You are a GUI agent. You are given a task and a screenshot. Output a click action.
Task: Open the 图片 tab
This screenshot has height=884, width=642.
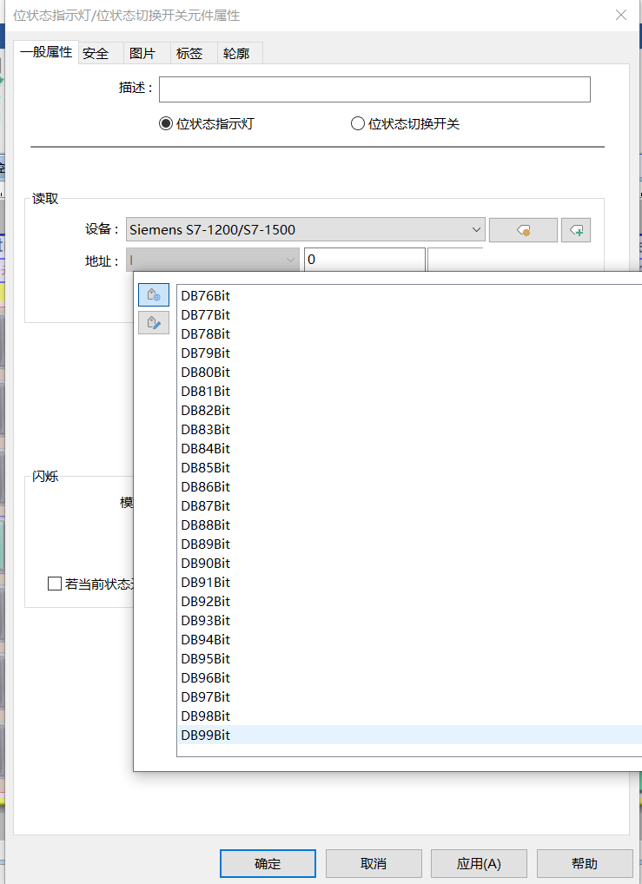(142, 54)
